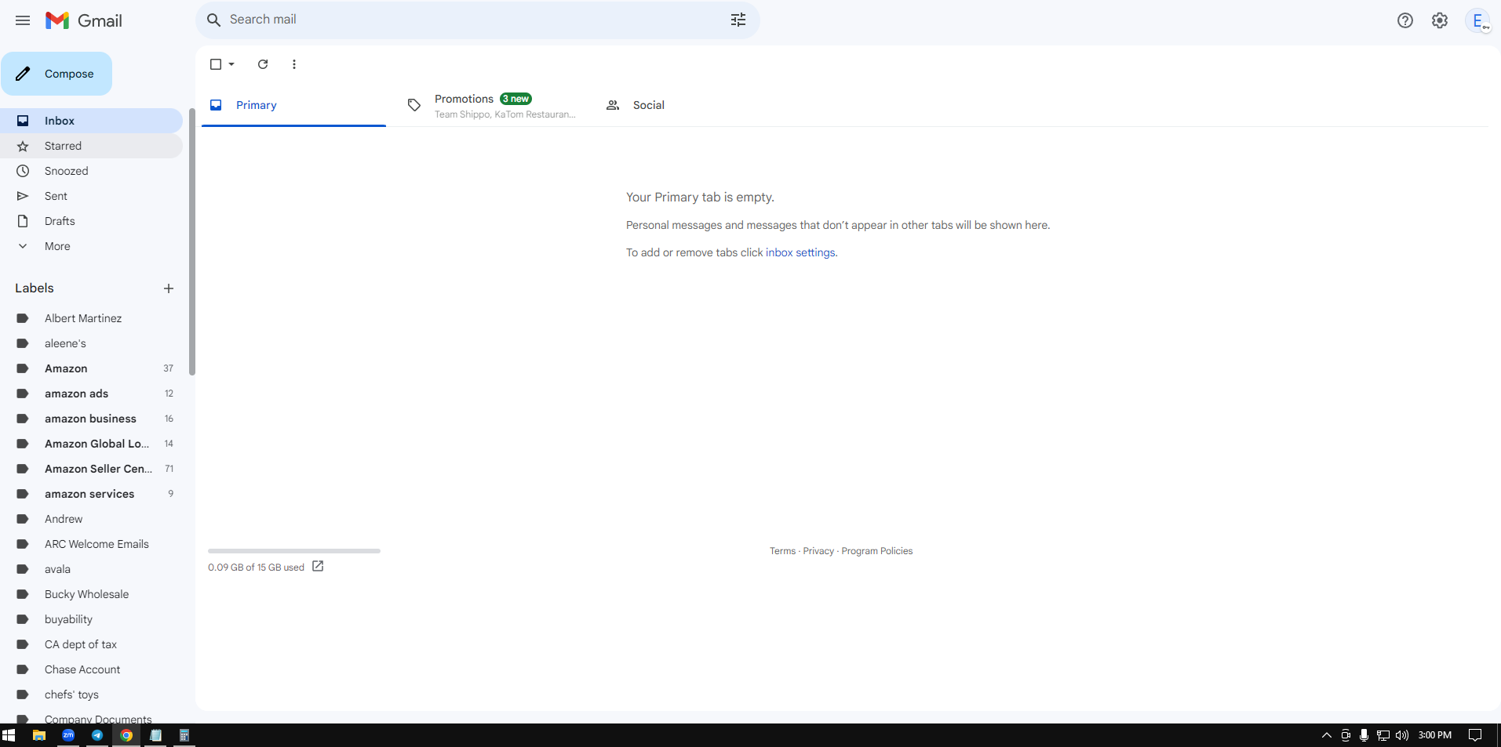Open the amazon ads label

[91, 393]
